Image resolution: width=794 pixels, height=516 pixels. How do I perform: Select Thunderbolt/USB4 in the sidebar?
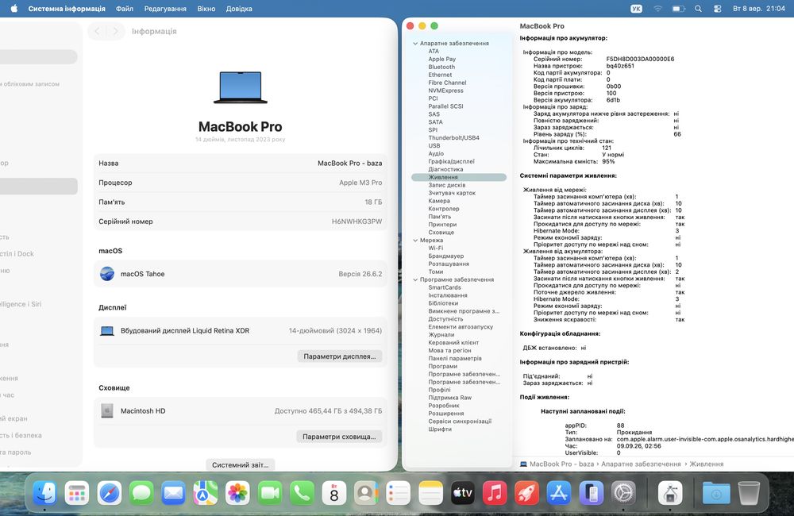[x=453, y=138]
